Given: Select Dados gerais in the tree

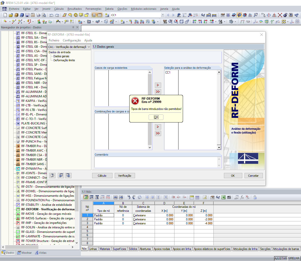Looking at the screenshot, I should (61, 56).
